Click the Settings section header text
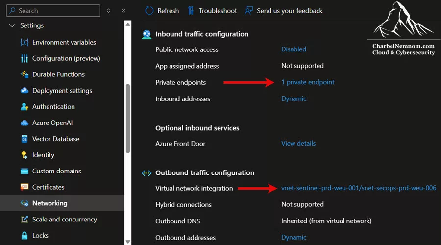 (x=32, y=25)
